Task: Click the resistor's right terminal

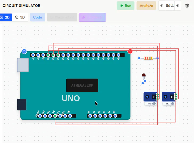Action: 158,58
